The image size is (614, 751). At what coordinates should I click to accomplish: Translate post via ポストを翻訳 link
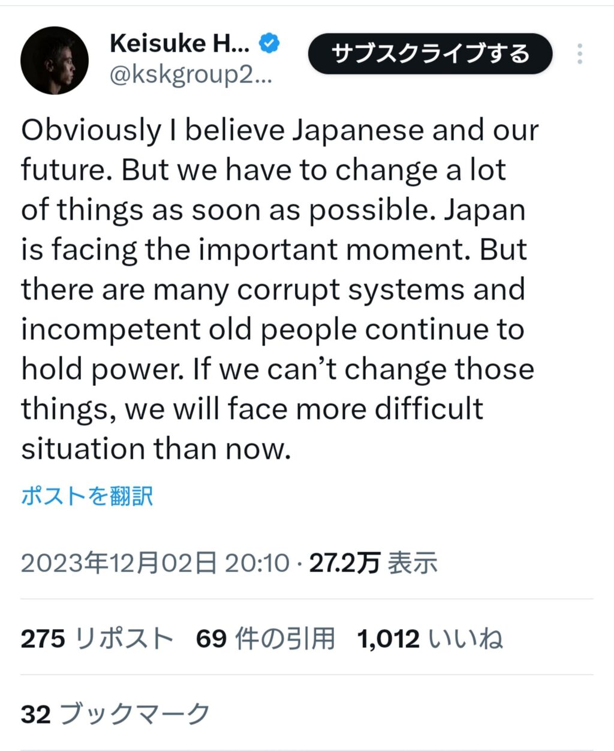(x=87, y=496)
